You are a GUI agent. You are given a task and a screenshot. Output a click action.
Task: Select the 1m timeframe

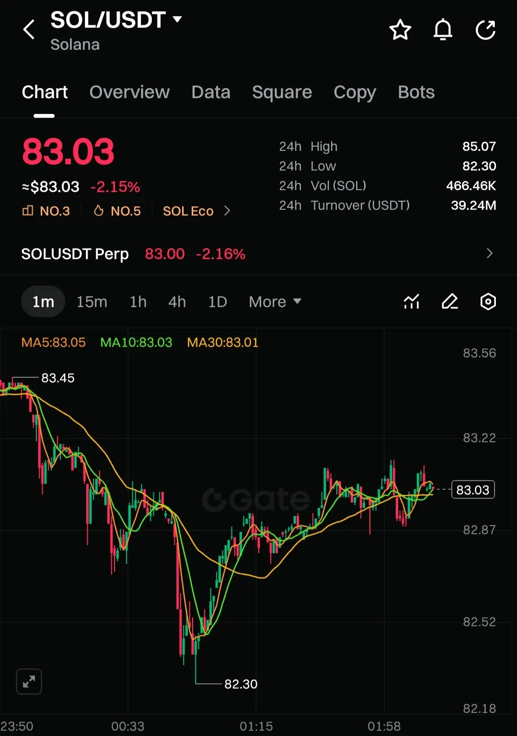[x=43, y=302]
